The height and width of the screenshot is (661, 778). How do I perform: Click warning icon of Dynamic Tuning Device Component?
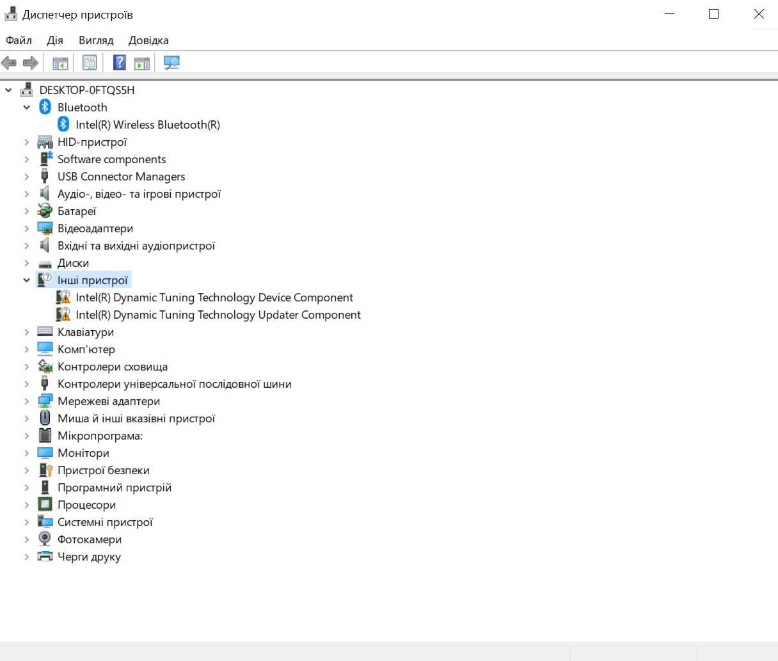tap(63, 297)
